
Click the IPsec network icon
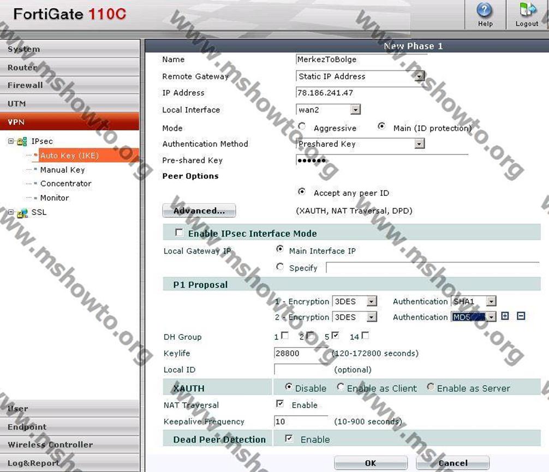click(22, 141)
